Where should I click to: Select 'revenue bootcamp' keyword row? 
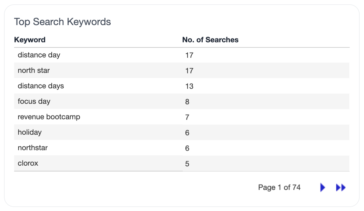click(182, 117)
